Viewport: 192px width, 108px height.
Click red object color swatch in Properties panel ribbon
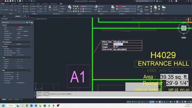click(x=120, y=6)
